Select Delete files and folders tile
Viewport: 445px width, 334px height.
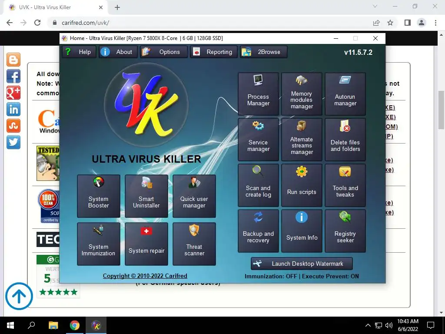click(345, 140)
